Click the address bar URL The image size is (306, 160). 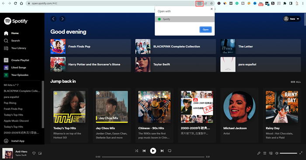point(44,3)
